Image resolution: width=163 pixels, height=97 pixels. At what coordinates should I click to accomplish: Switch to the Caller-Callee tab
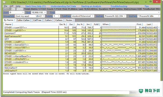pyautogui.click(x=24, y=20)
